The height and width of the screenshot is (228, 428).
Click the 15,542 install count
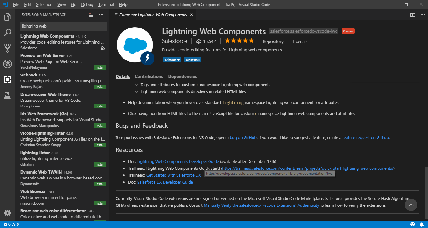206,41
